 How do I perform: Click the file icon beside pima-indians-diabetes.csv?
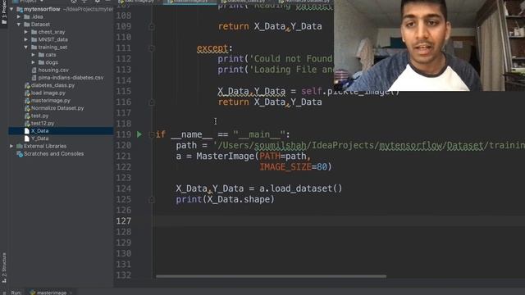pos(34,78)
